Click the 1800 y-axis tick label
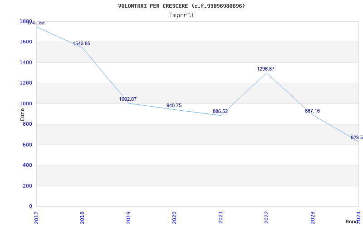Image resolution: width=363 pixels, height=226 pixels. coord(26,21)
